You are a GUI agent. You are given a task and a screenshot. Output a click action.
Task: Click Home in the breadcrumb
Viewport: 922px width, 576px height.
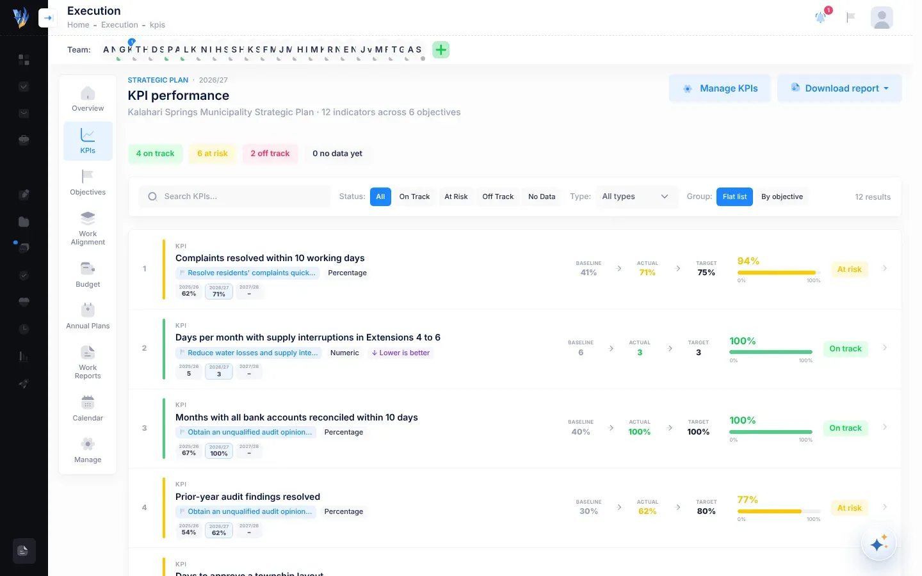coord(78,25)
